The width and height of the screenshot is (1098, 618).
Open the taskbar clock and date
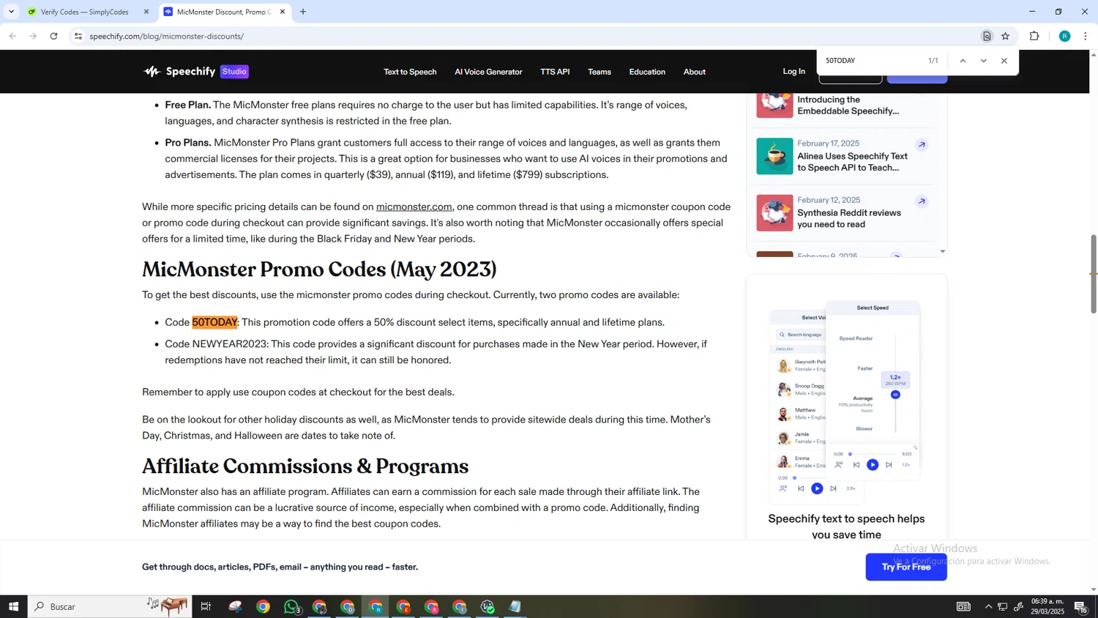1047,606
